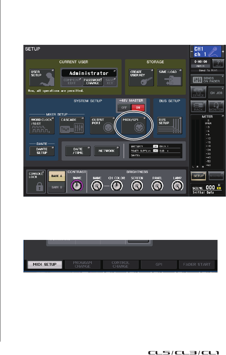Switch to the CONTROL CHANGE tab

tap(121, 264)
